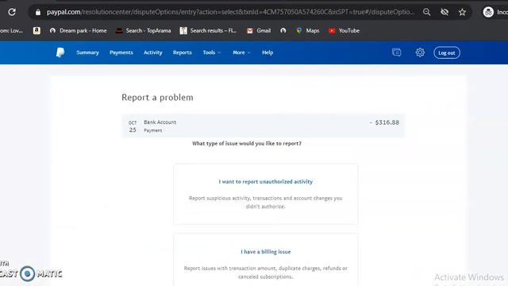
Task: Reload the page with the refresh icon
Action: click(x=12, y=13)
